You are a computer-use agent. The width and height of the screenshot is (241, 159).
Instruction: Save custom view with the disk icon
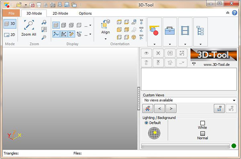[219, 109]
